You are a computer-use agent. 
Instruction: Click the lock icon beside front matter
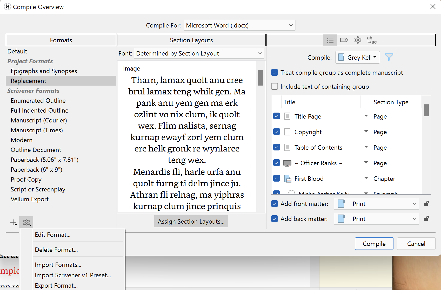tap(426, 204)
